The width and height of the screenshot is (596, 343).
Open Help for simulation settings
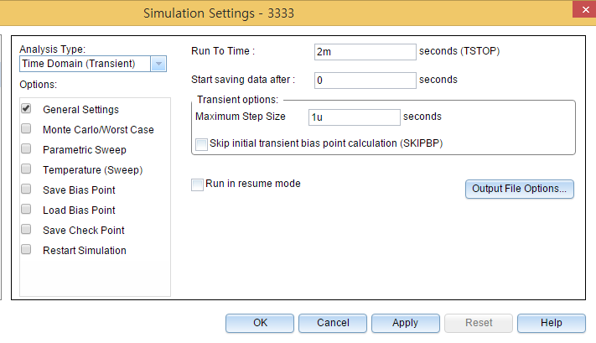552,323
